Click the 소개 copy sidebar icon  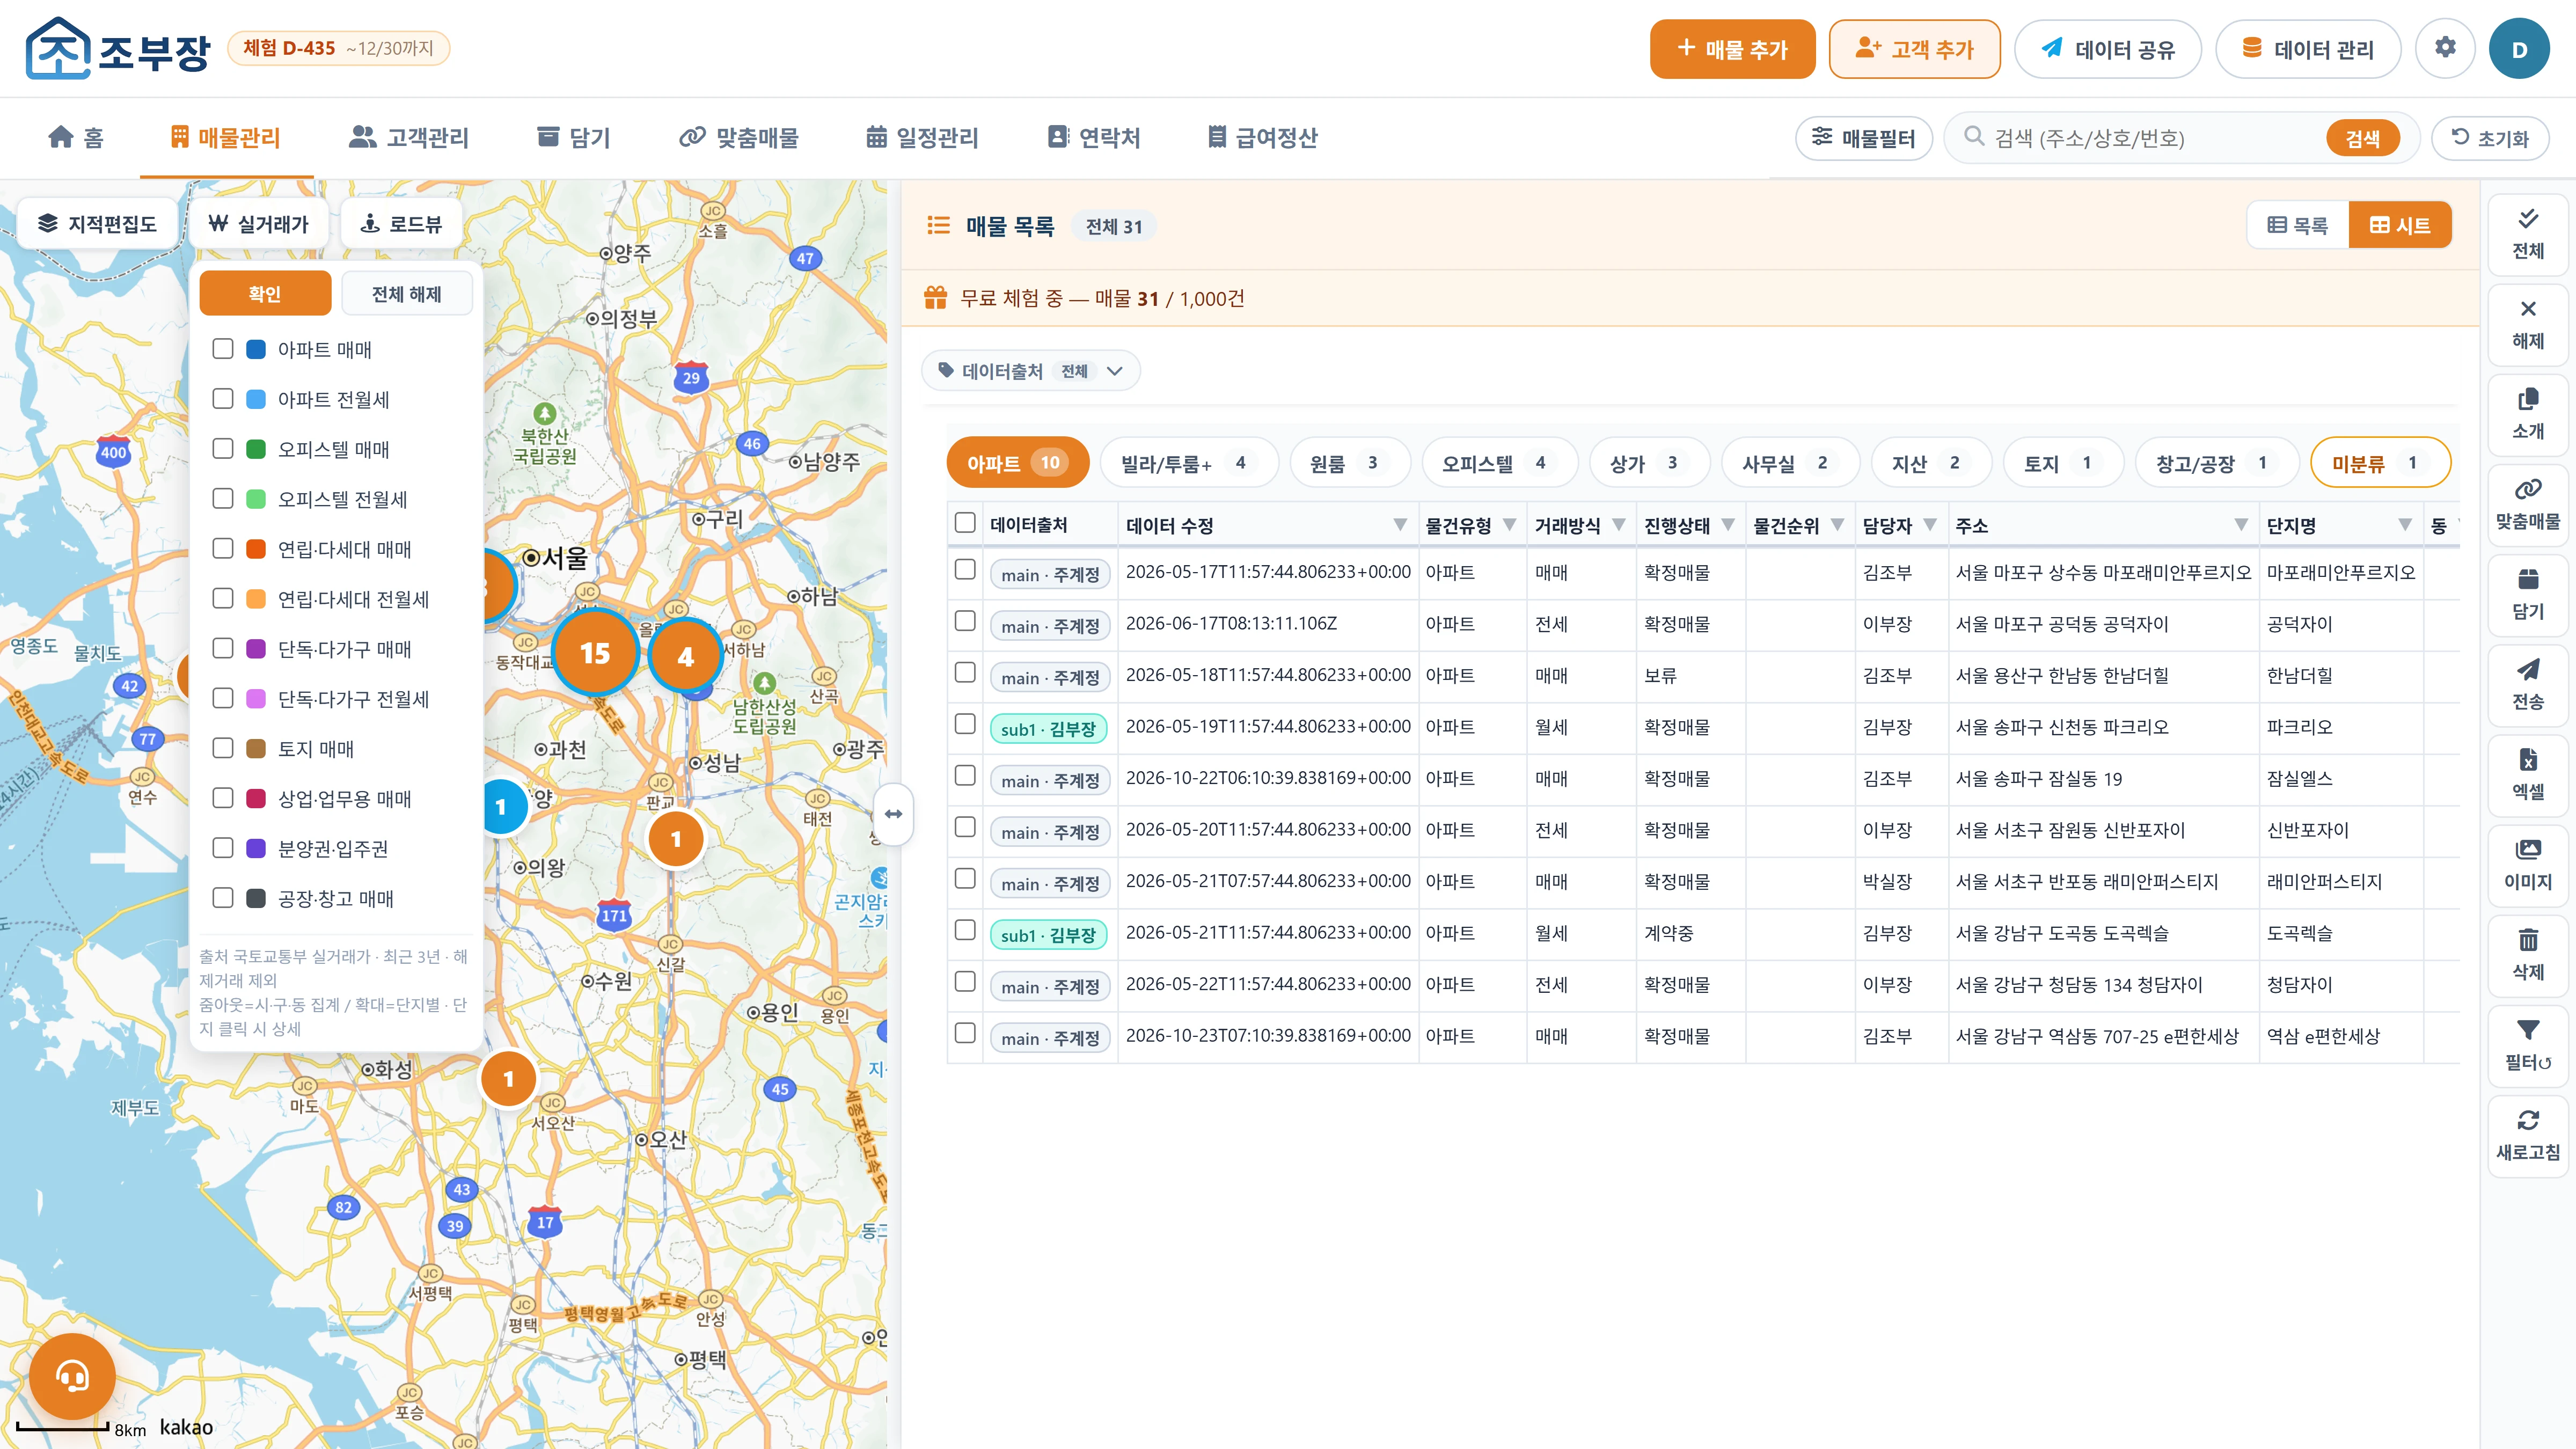tap(2528, 414)
